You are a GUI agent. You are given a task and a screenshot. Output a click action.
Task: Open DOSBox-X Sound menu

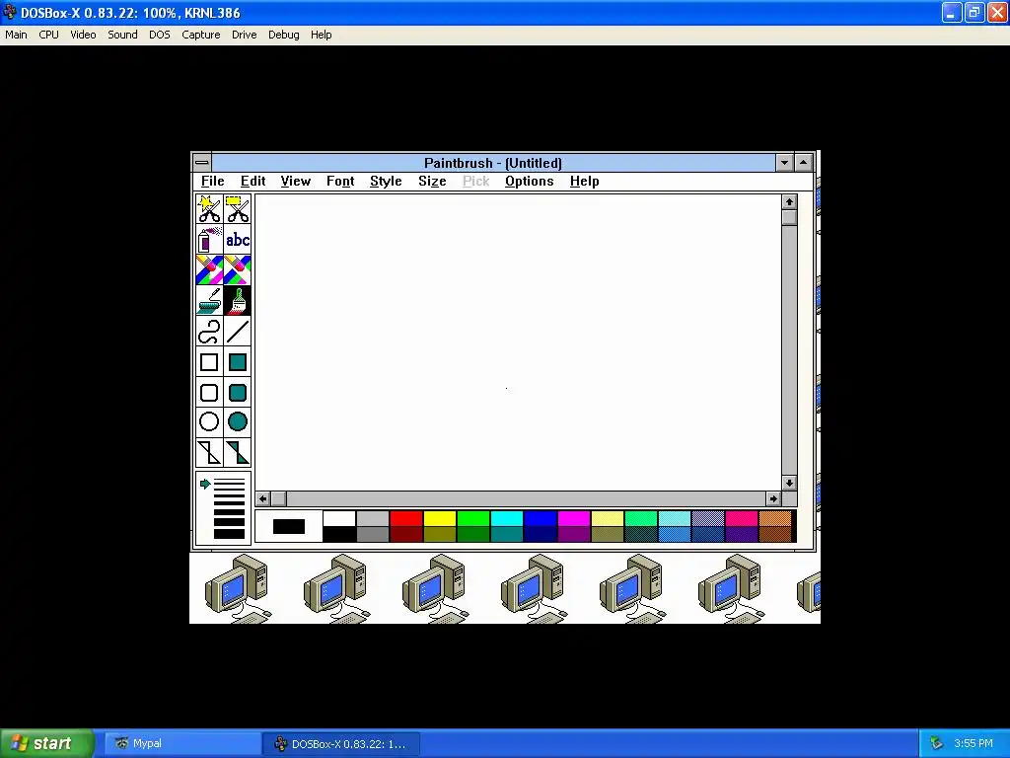click(122, 35)
